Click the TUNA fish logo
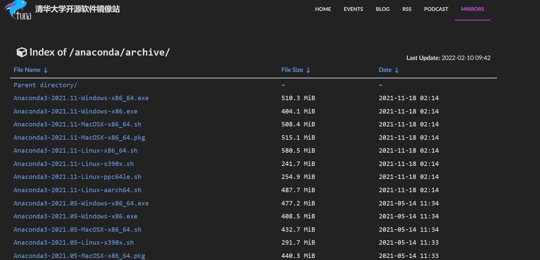The image size is (540, 260). coord(18,10)
